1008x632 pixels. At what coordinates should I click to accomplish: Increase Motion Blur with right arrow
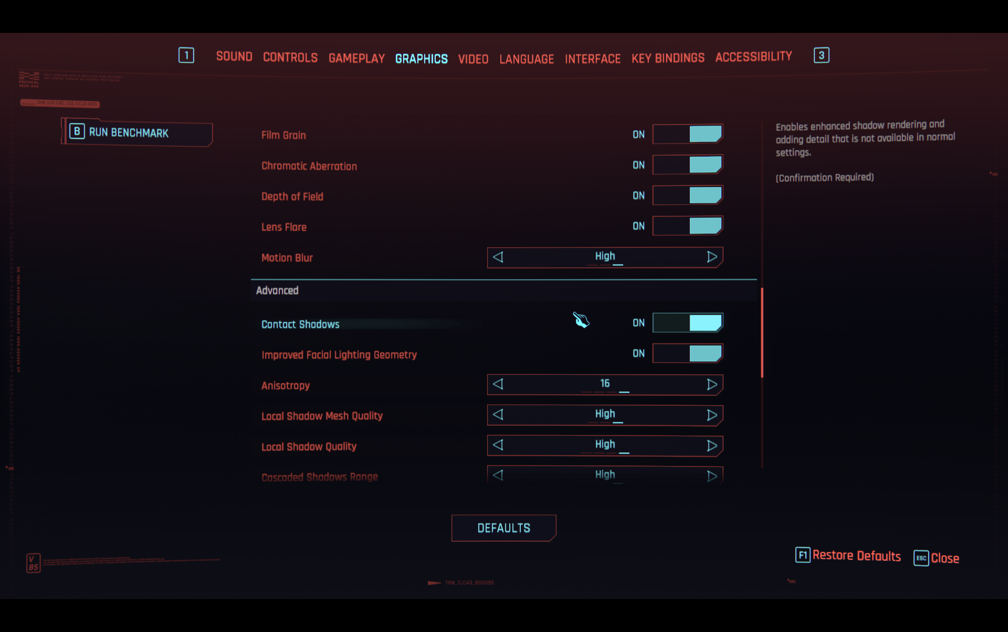(x=712, y=257)
